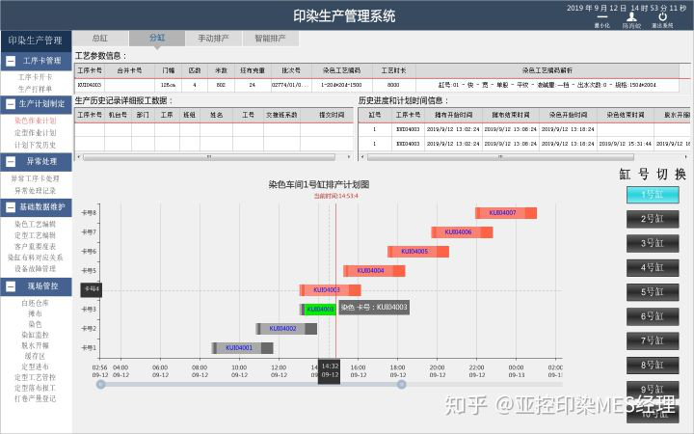Click scrollbar of 生产历史记录 table
The width and height of the screenshot is (694, 434).
(209, 157)
